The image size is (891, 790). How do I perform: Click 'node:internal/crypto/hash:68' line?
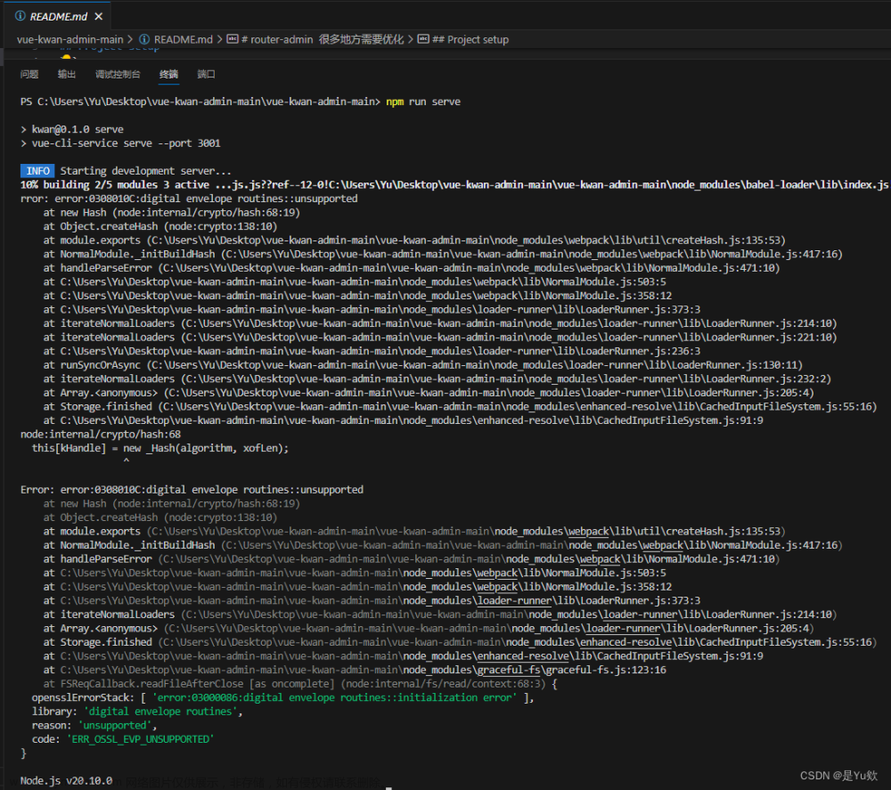101,435
